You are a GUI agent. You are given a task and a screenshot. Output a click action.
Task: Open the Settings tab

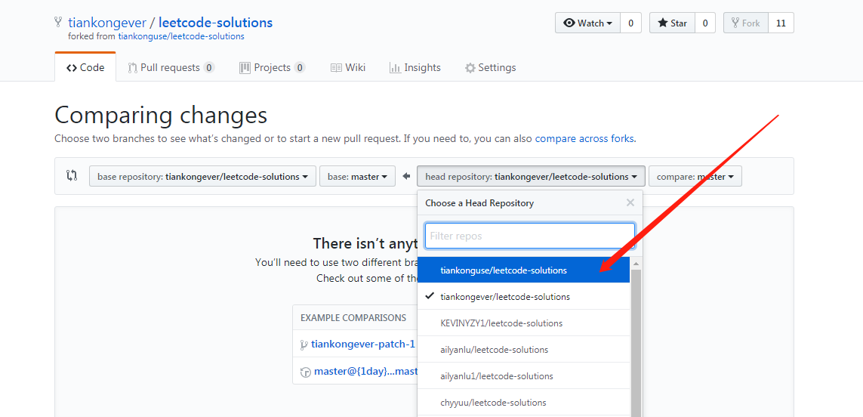point(490,68)
